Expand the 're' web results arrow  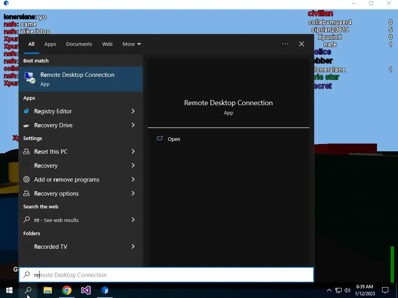pyautogui.click(x=133, y=220)
